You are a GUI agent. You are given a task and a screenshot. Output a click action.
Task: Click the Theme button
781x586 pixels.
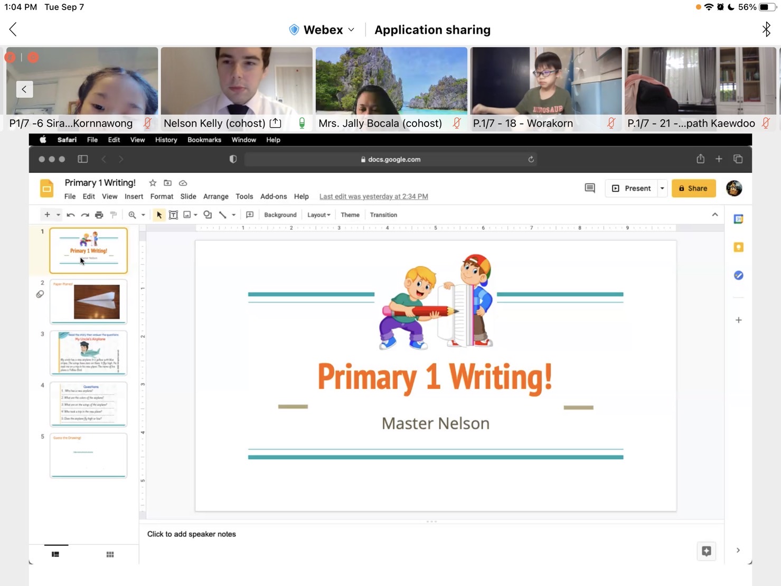coord(350,215)
